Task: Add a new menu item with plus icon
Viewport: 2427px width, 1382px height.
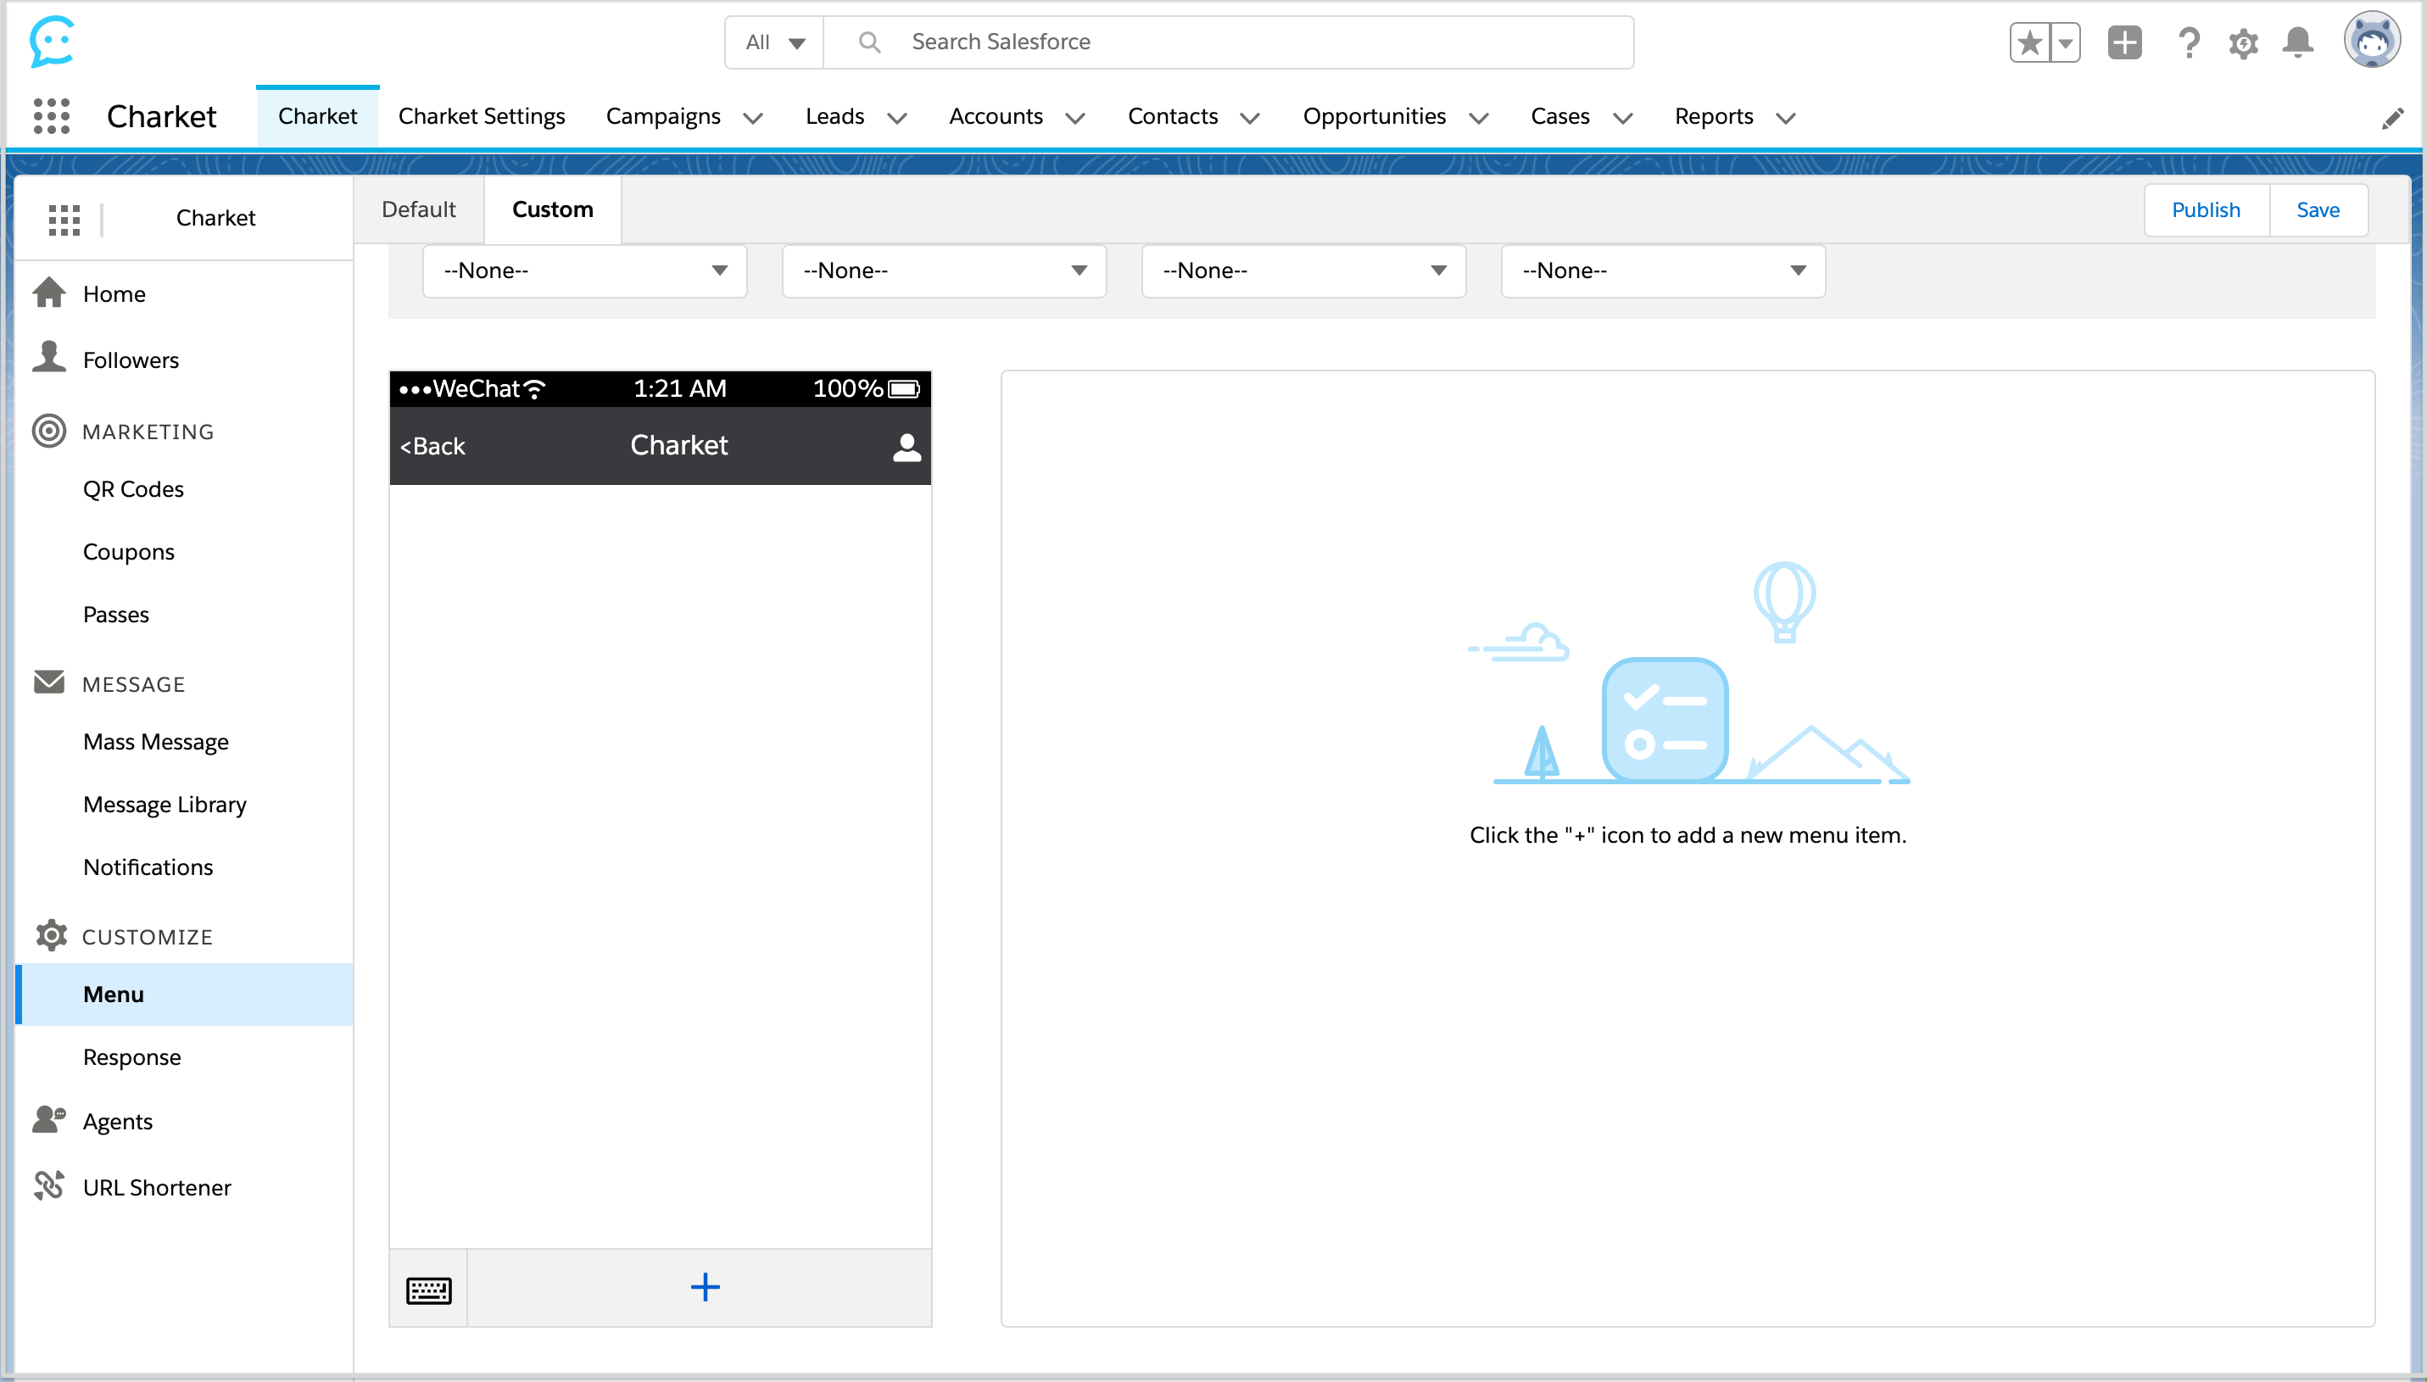Action: tap(706, 1288)
